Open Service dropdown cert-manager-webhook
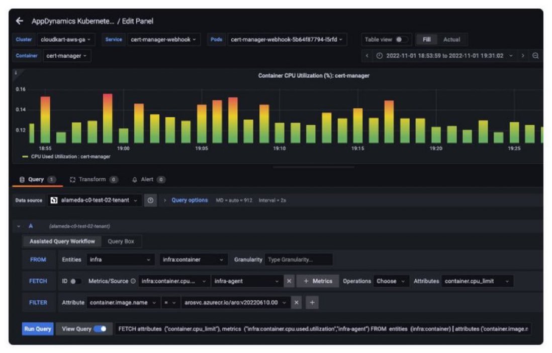This screenshot has width=552, height=353. (163, 39)
